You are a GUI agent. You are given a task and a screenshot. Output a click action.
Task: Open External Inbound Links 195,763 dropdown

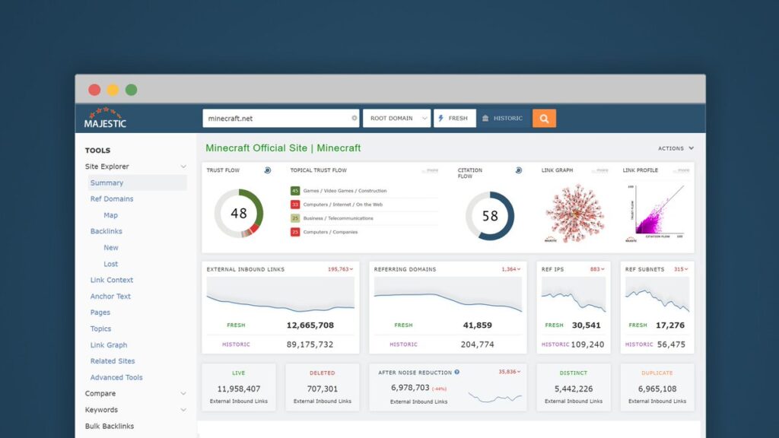click(x=340, y=269)
